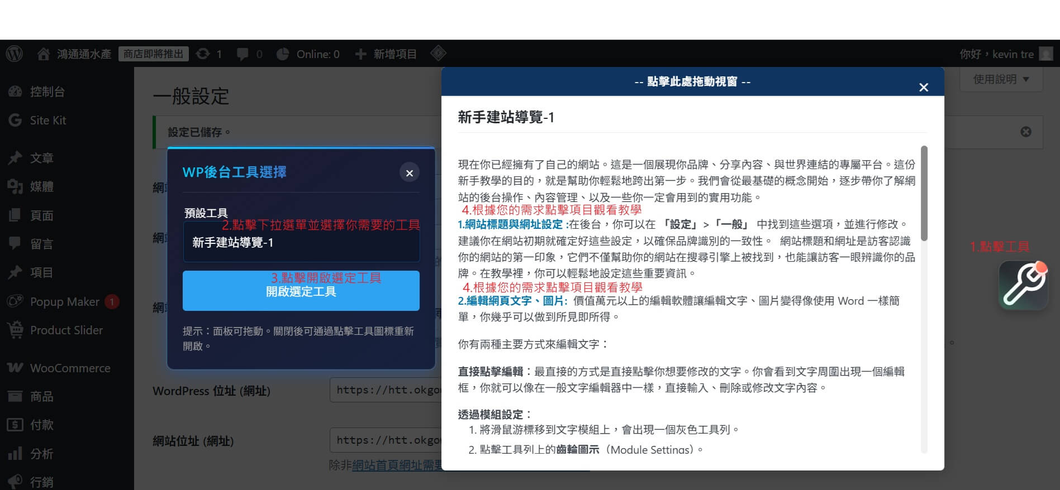The width and height of the screenshot is (1060, 490).
Task: Click the 商品 archive icon
Action: [15, 396]
